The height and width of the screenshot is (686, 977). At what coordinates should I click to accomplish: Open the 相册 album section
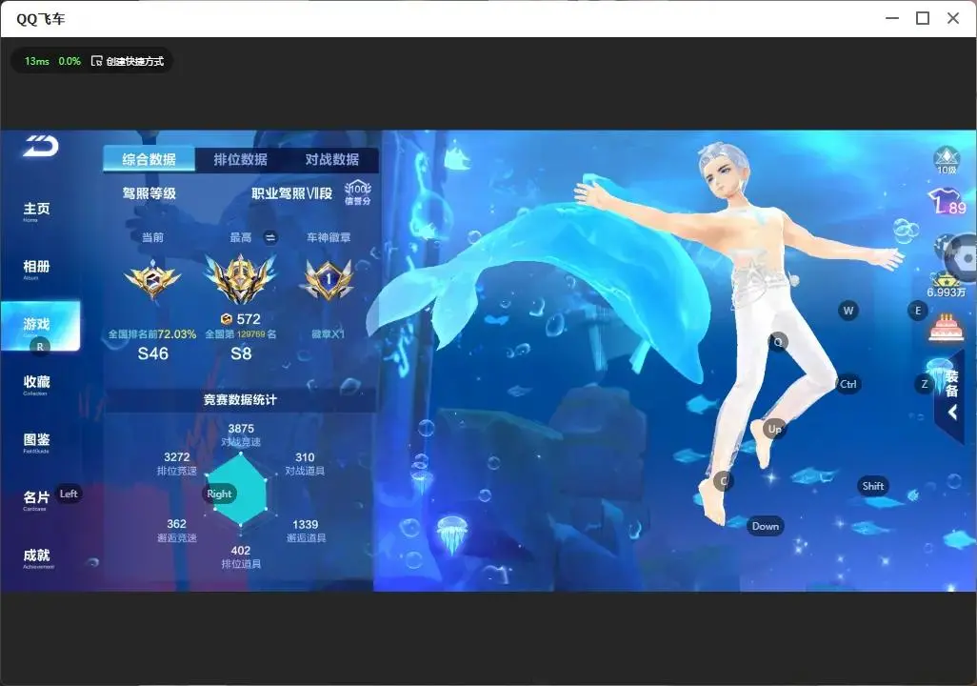point(36,269)
